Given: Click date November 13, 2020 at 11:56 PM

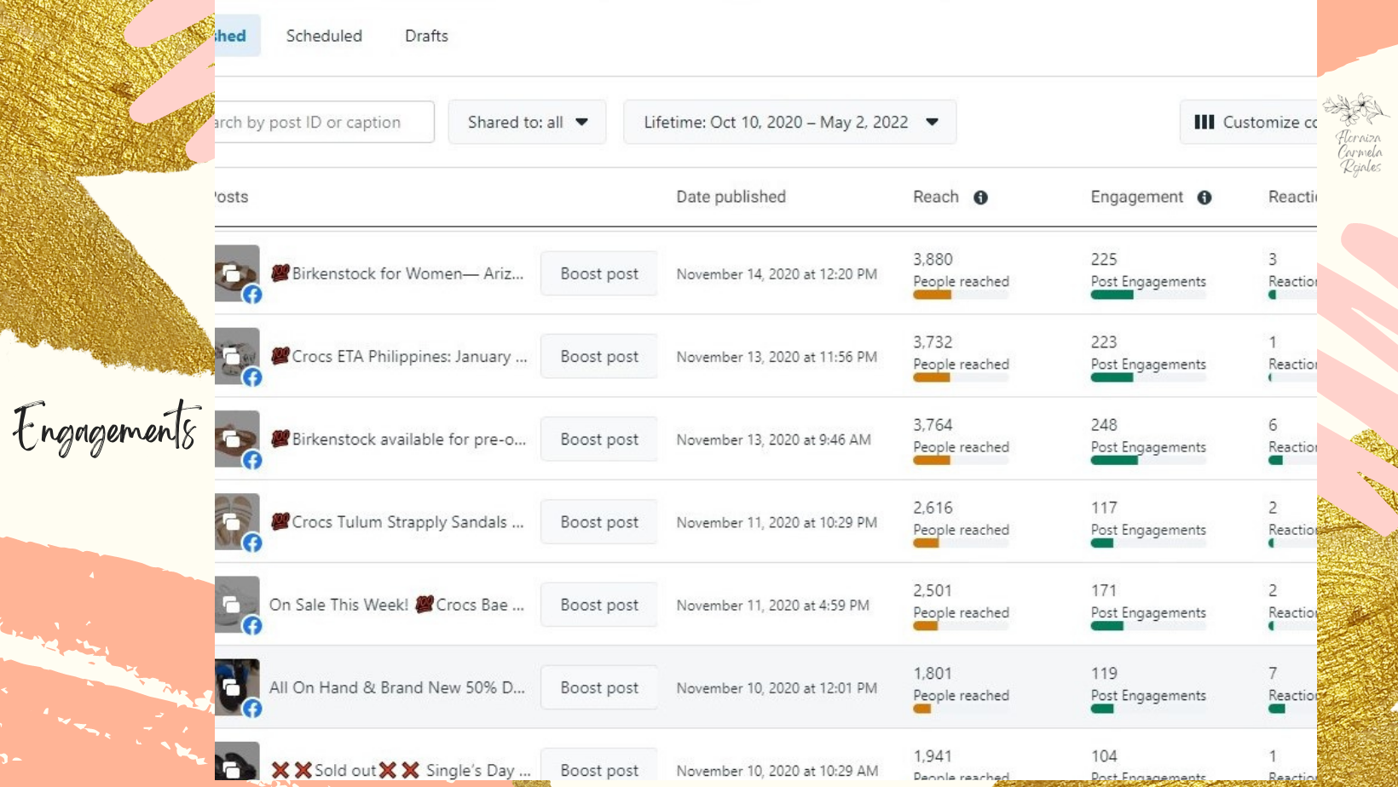Looking at the screenshot, I should click(x=777, y=356).
